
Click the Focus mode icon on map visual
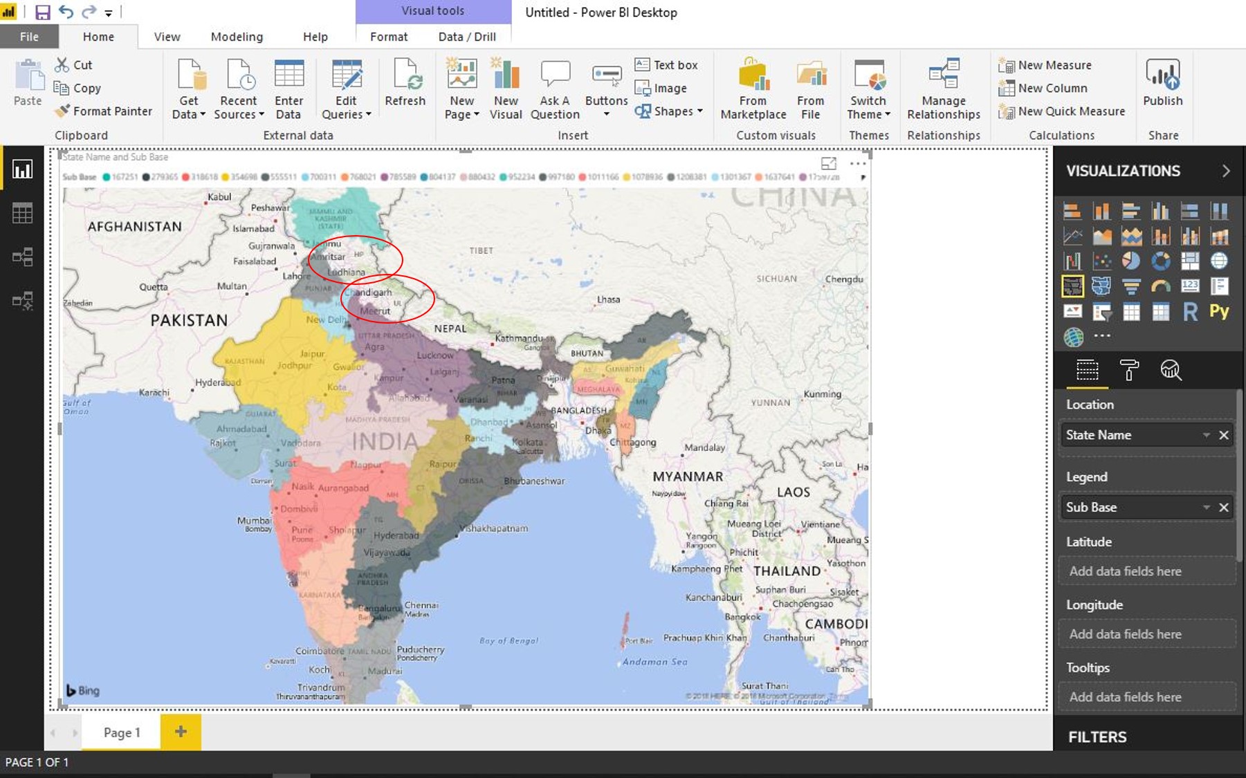(x=828, y=164)
